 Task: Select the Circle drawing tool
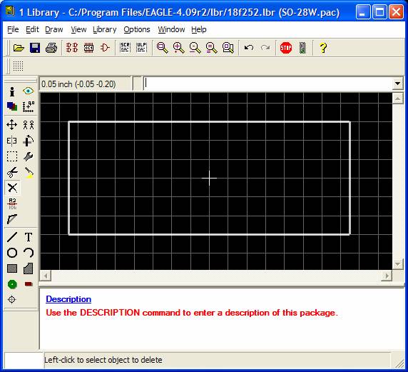[12, 253]
